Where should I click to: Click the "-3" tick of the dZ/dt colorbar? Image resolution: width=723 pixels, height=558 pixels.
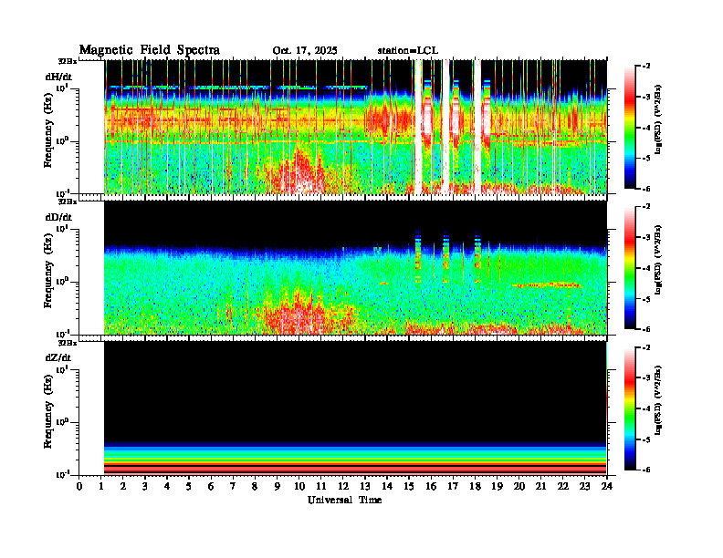pyautogui.click(x=646, y=378)
